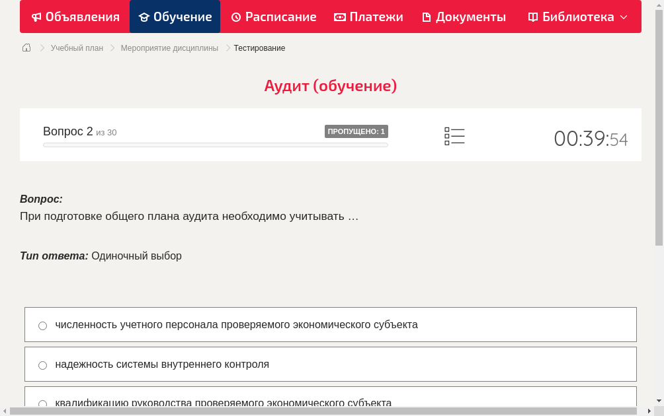Select answer about надежность внутреннего контроля
Image resolution: width=664 pixels, height=416 pixels.
[x=42, y=364]
